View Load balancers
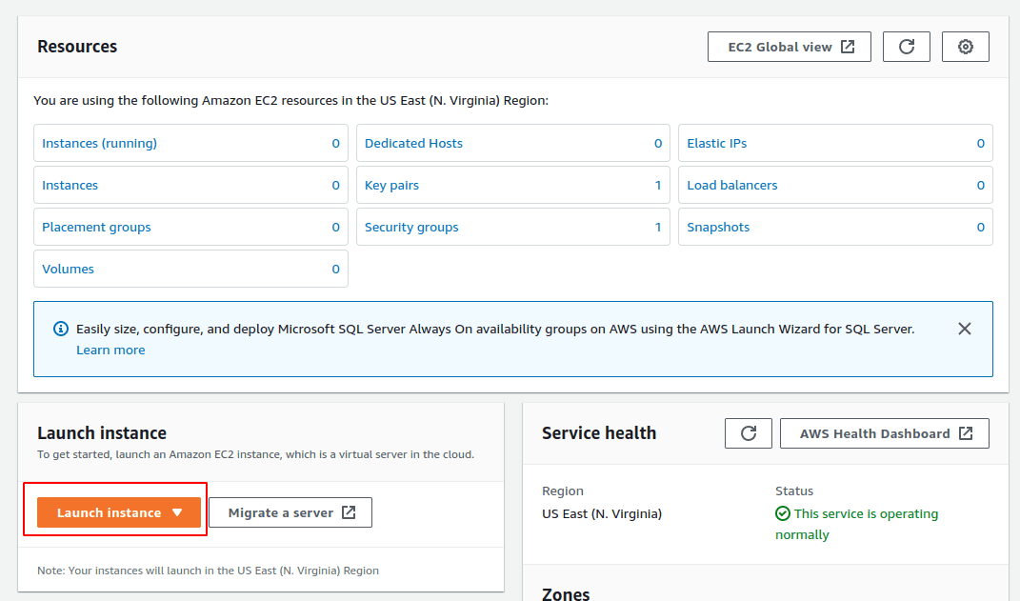 click(x=731, y=185)
